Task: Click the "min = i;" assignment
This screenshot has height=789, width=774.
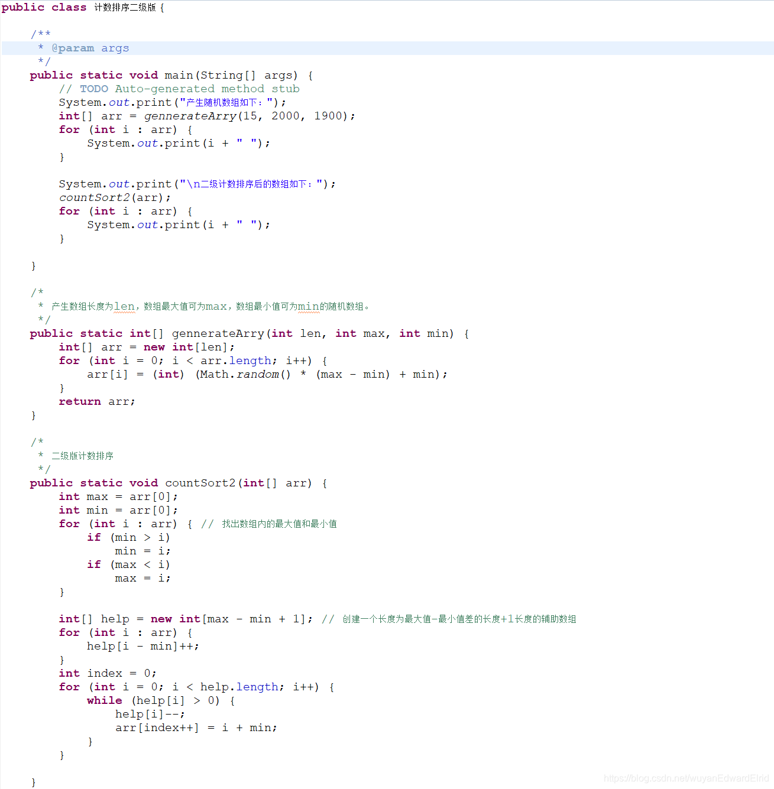Action: click(143, 551)
